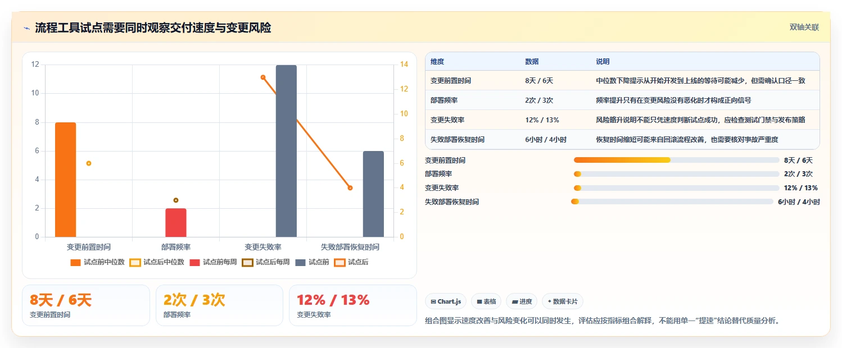842x348 pixels.
Task: Click the 部署频率 progress bar
Action: tap(676, 174)
